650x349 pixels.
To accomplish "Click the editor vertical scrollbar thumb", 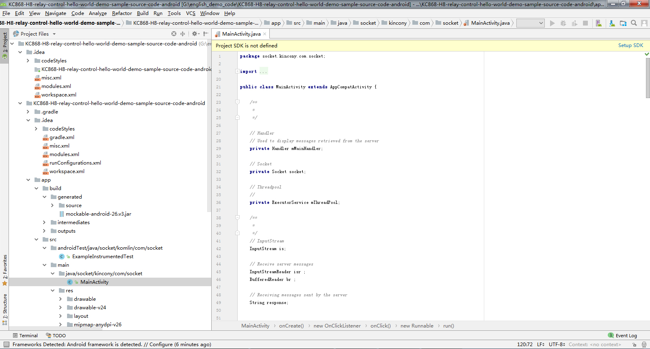I will point(648,77).
